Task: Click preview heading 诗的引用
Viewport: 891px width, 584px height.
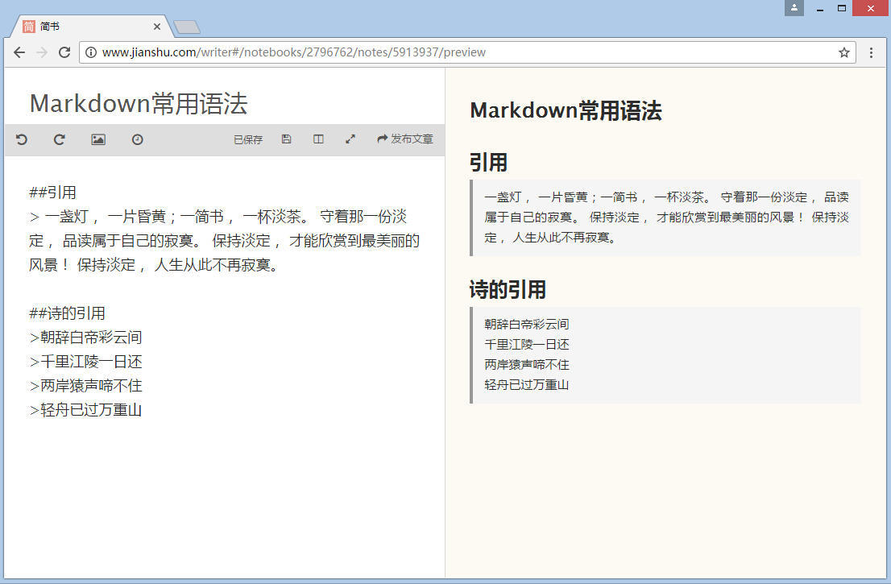Action: point(508,290)
